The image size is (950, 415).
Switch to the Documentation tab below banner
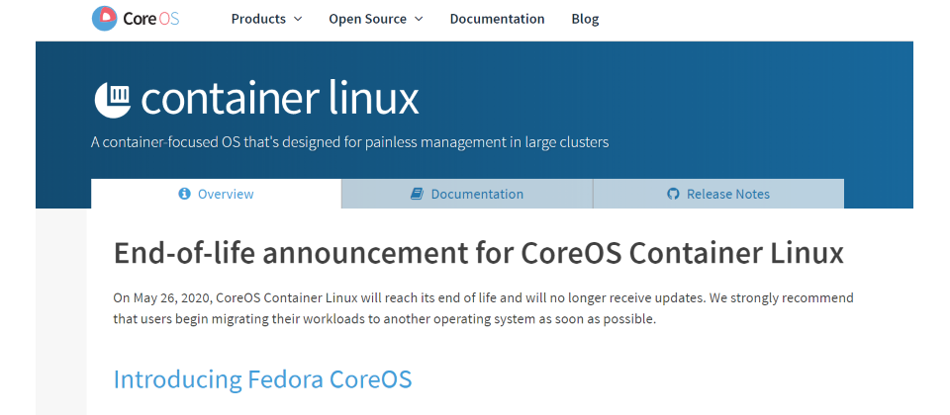pyautogui.click(x=467, y=194)
